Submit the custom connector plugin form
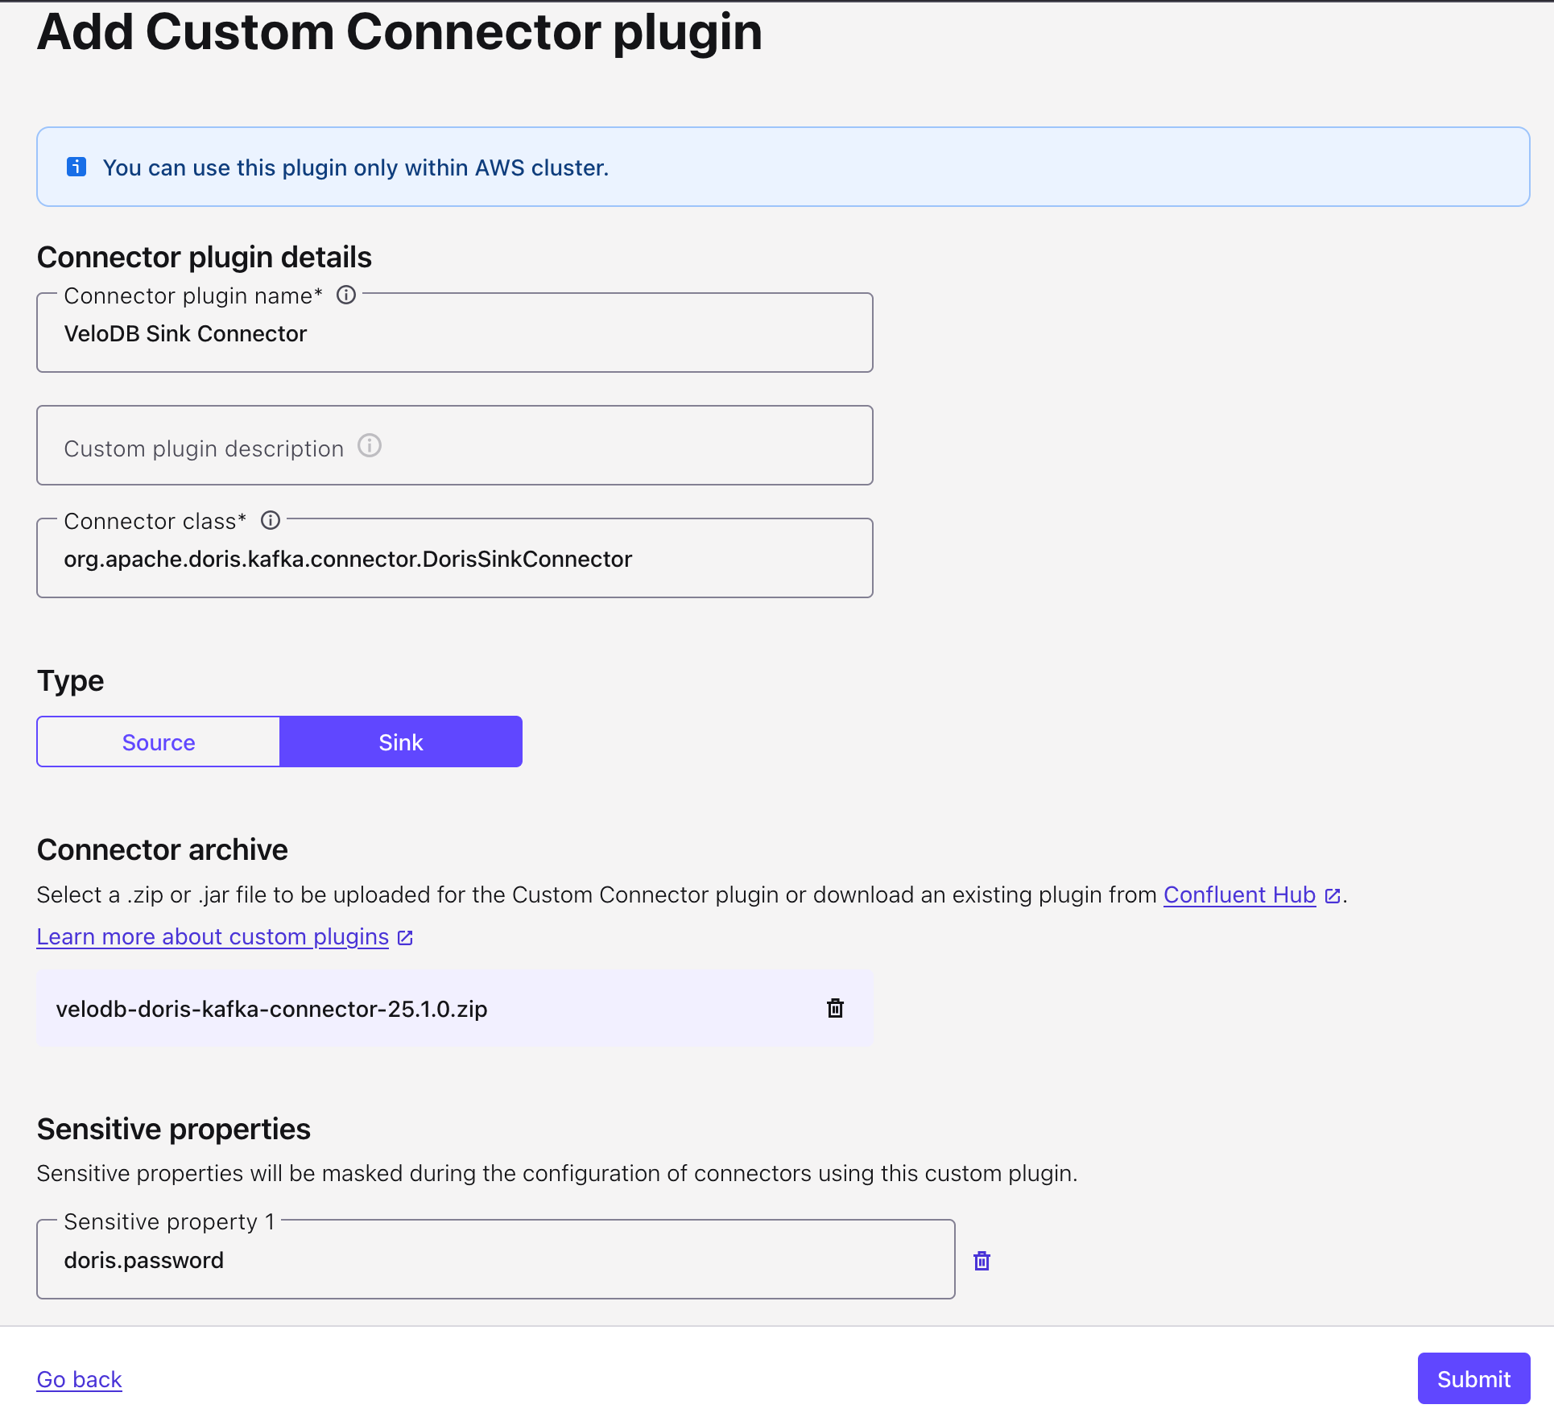Viewport: 1554px width, 1417px height. [1473, 1378]
